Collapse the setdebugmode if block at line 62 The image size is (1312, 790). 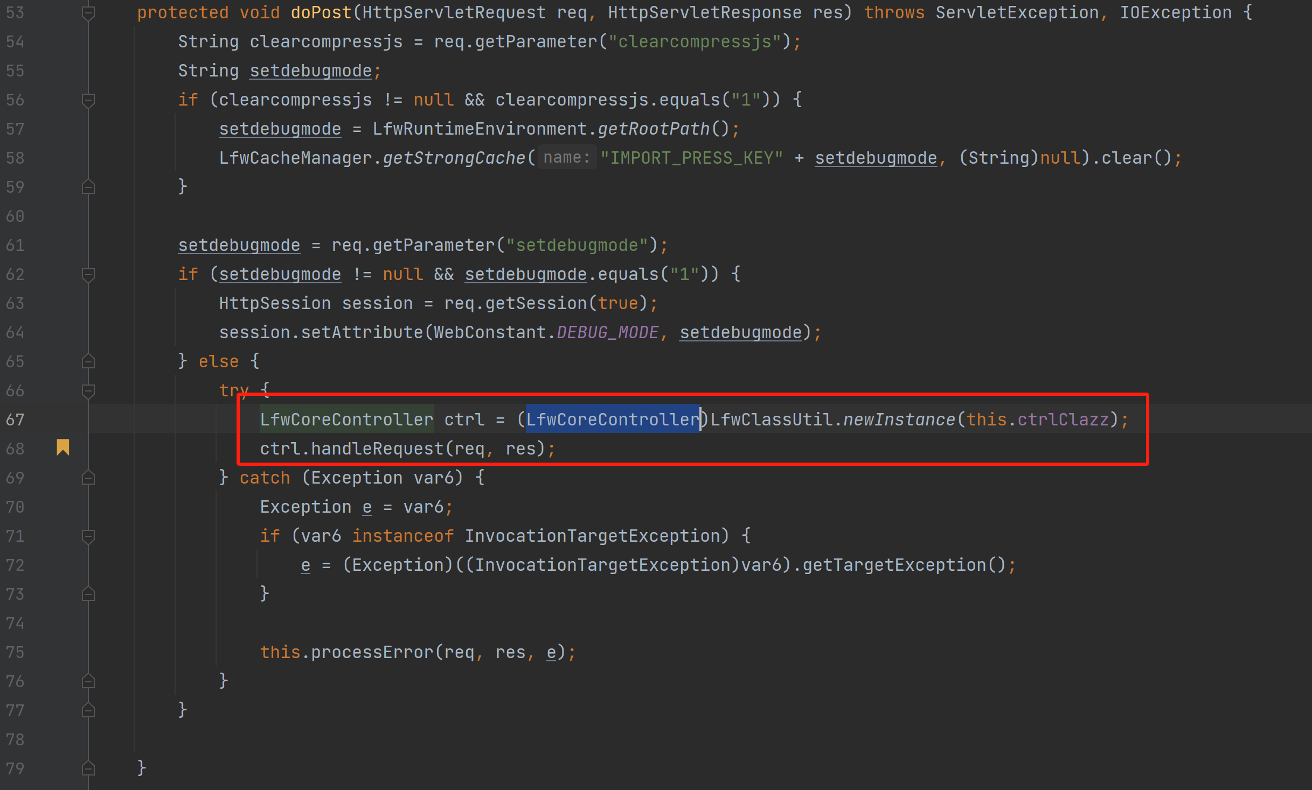coord(88,274)
